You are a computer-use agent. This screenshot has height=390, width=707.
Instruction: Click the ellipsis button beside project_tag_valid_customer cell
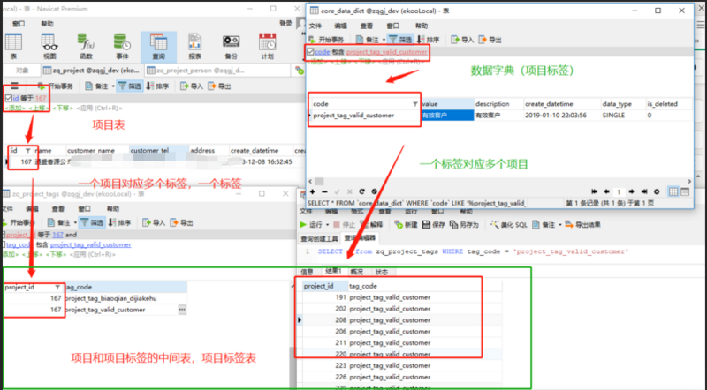182,310
